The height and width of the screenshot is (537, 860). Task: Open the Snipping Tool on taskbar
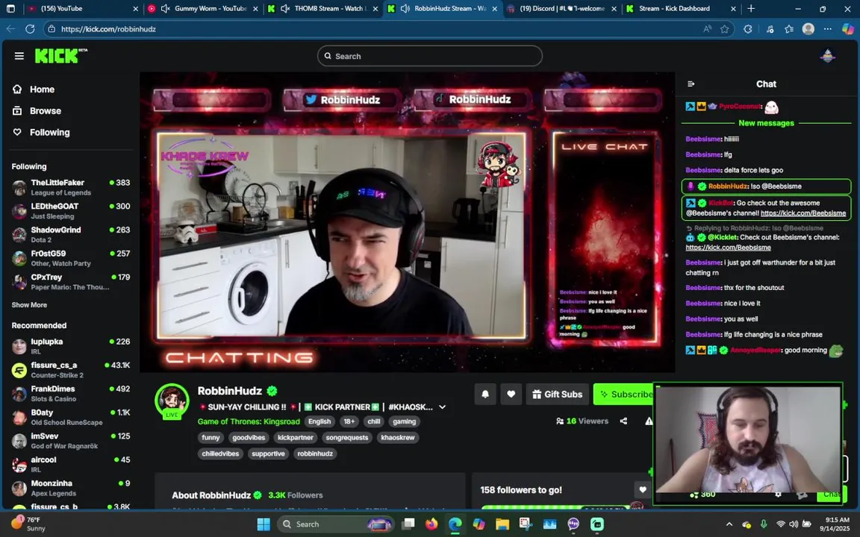click(526, 524)
